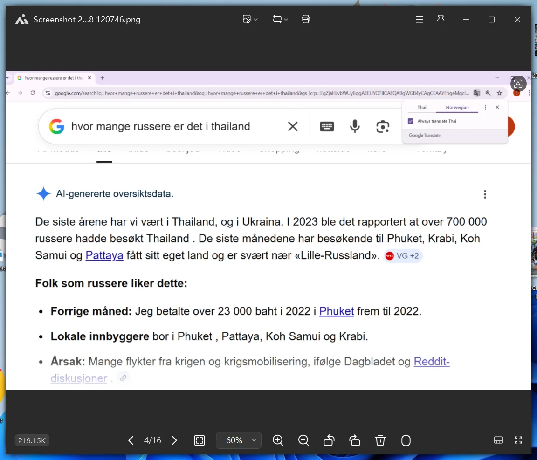Image resolution: width=537 pixels, height=460 pixels.
Task: Toggle the filmstrip panel at bottom right
Action: (498, 440)
